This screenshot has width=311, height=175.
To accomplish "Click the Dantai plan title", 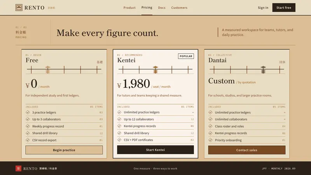I will (x=217, y=60).
